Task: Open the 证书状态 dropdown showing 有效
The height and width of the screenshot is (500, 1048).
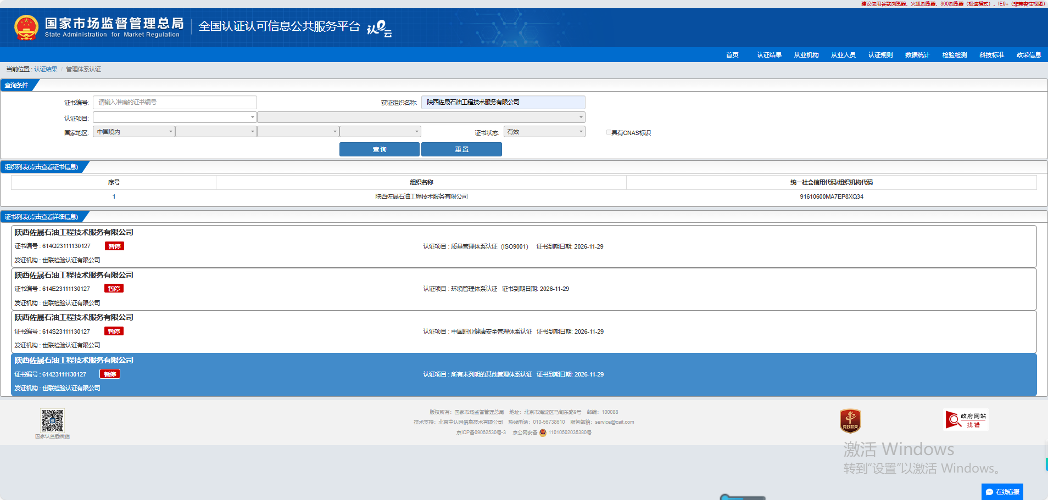Action: [544, 132]
